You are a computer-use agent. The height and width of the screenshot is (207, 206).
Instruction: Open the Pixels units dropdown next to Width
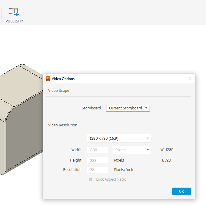coord(132,150)
